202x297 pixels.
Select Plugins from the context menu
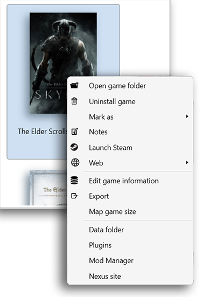tap(130, 245)
